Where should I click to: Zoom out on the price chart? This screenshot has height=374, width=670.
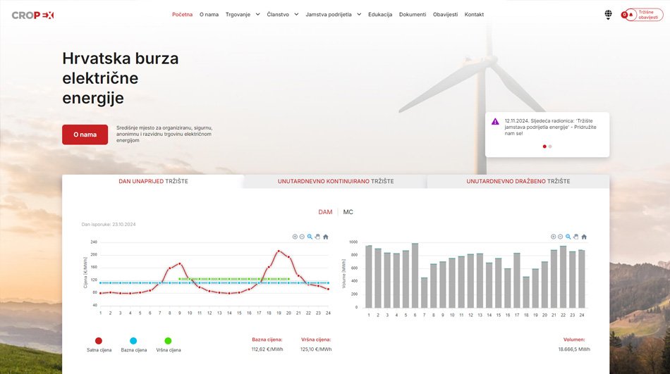point(302,237)
